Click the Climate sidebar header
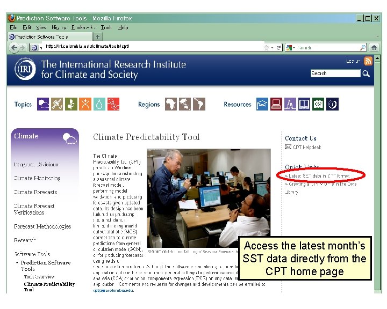This screenshot has height=309, width=387. [x=45, y=138]
